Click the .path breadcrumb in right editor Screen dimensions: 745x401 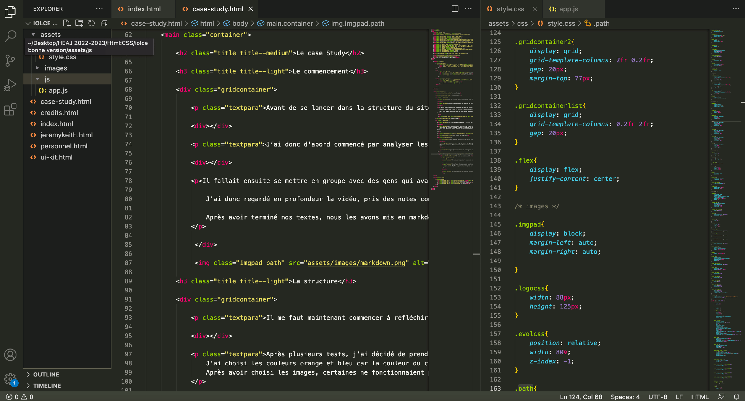(597, 23)
